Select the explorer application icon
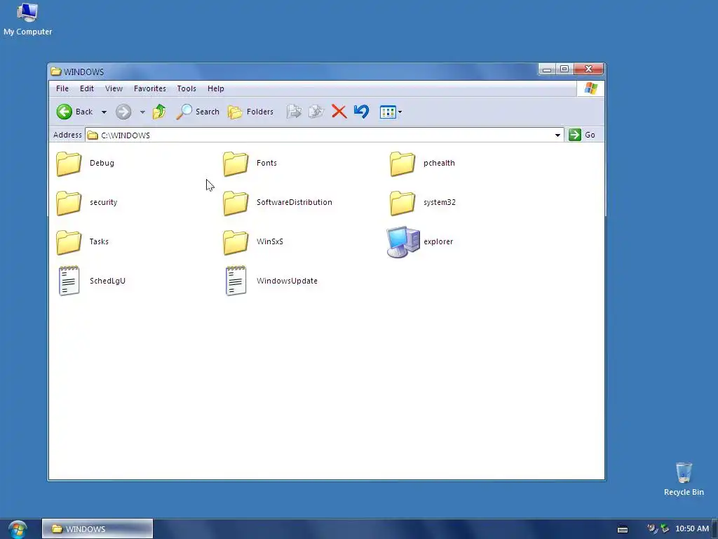 click(403, 242)
